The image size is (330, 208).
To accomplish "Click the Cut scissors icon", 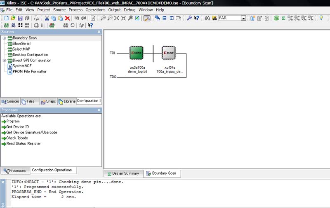I will [x=47, y=18].
